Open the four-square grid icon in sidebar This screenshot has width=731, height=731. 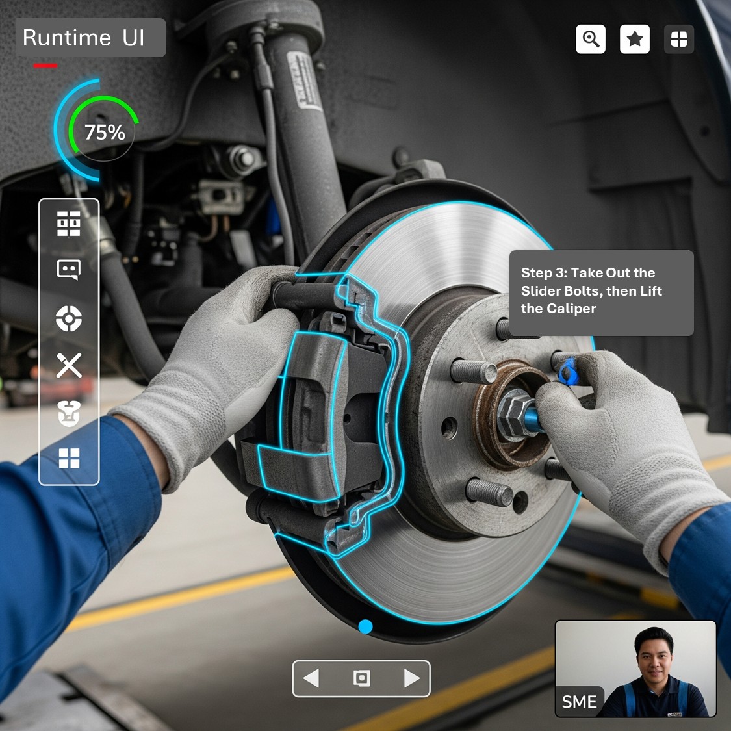pos(69,458)
